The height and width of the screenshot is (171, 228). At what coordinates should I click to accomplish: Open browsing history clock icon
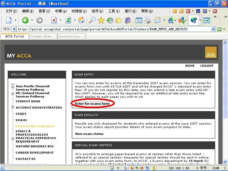point(110,20)
